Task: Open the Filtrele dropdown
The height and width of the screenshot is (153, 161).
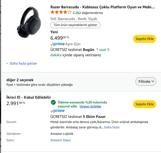Action: [x=146, y=81]
